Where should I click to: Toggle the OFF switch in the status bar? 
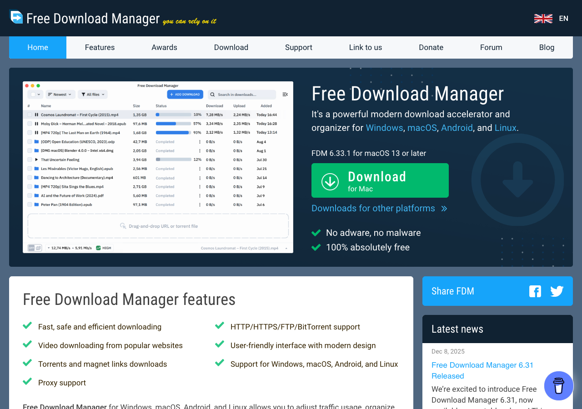coord(31,248)
